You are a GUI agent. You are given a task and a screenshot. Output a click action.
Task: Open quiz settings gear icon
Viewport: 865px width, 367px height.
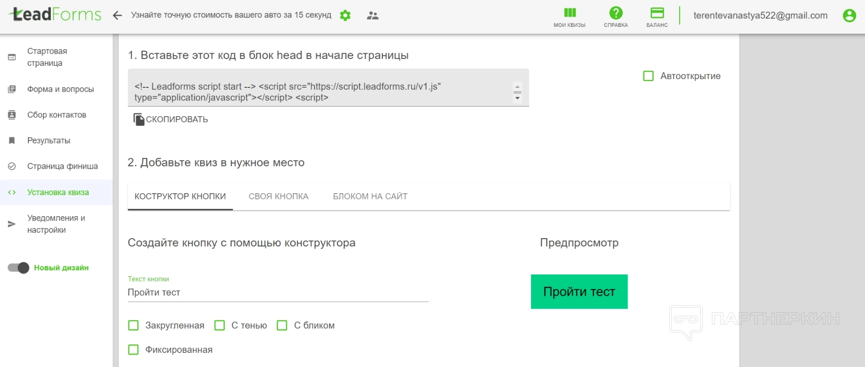click(345, 16)
